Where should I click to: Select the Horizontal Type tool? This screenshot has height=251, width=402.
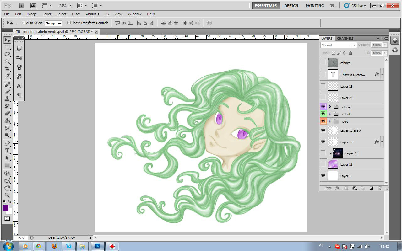click(x=7, y=151)
